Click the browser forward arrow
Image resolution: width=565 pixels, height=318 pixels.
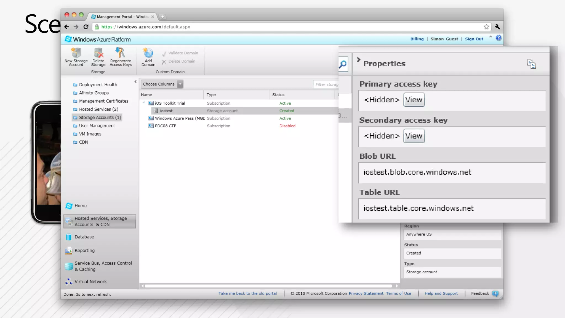click(x=76, y=27)
